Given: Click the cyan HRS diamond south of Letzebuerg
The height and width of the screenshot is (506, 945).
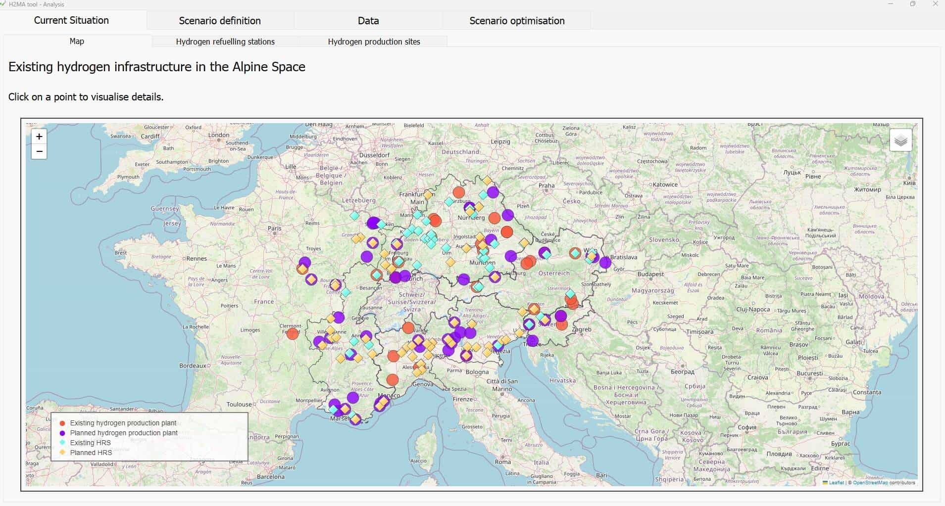Looking at the screenshot, I should tap(354, 216).
